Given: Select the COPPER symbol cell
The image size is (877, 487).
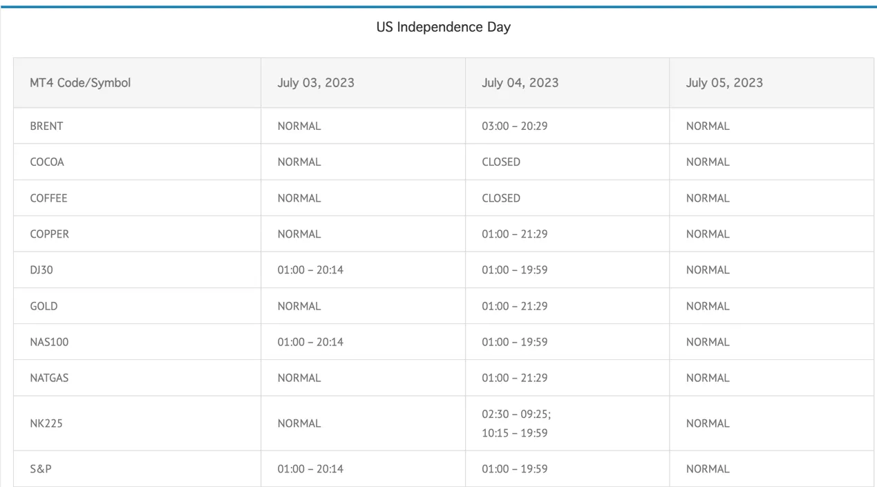Looking at the screenshot, I should (x=137, y=233).
